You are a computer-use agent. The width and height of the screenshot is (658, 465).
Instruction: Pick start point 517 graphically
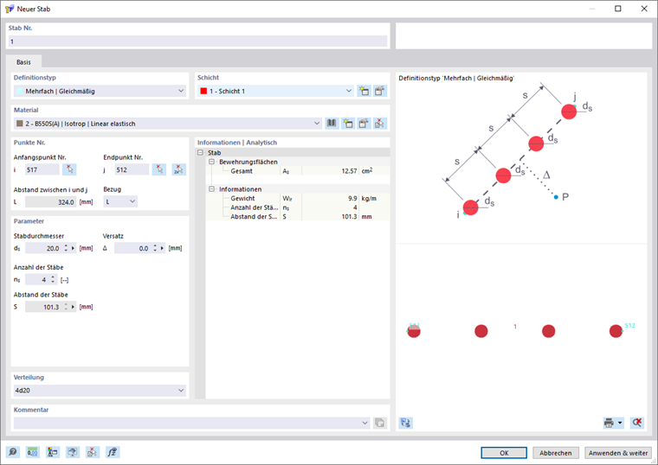point(69,169)
